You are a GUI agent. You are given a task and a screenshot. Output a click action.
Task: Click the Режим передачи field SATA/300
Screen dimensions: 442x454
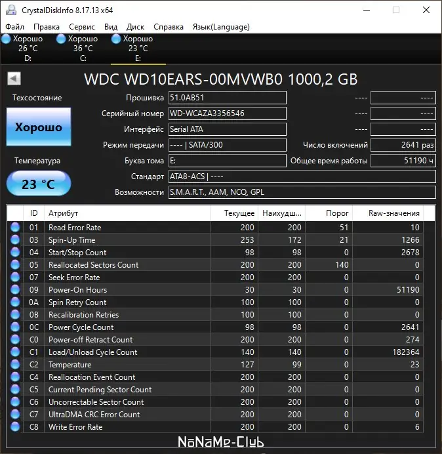tap(228, 145)
